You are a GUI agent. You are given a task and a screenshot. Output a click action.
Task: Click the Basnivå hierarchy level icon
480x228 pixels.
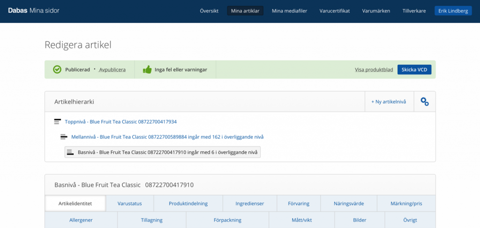70,152
